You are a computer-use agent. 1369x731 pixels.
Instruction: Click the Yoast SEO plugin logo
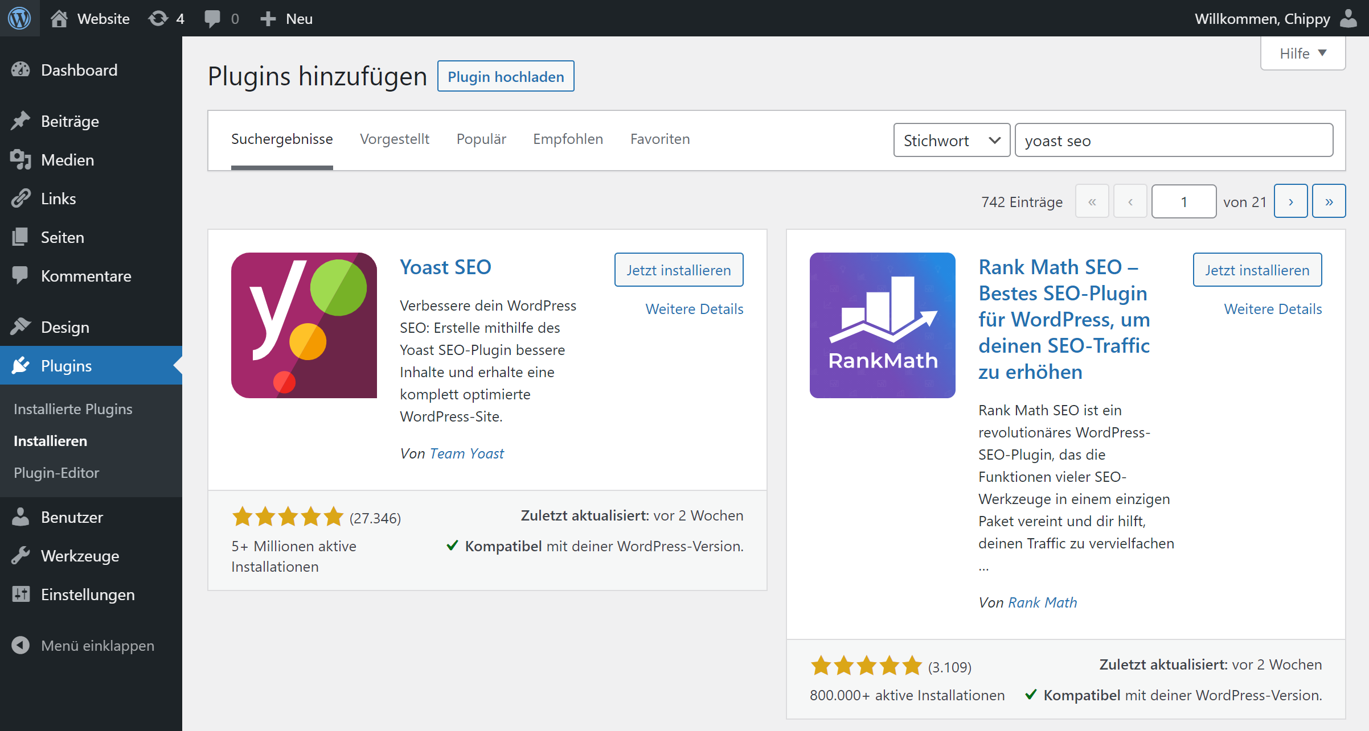click(304, 325)
